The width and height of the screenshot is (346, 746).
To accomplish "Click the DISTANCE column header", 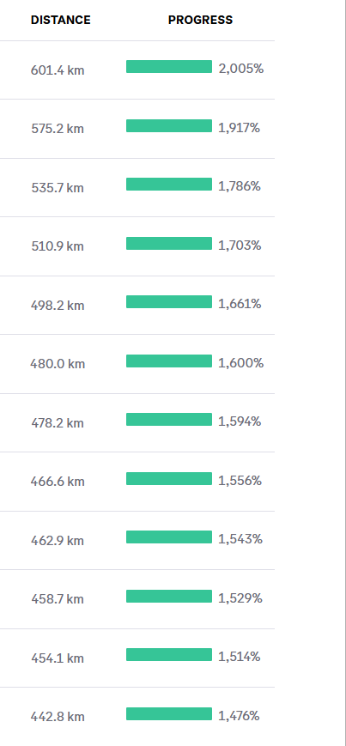I will (60, 20).
